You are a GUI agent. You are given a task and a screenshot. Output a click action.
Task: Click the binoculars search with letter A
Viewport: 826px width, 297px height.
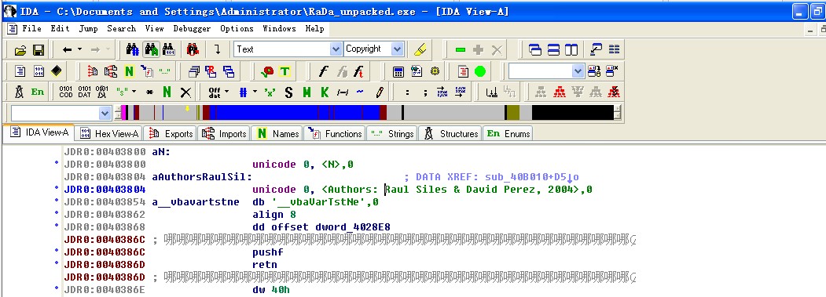point(152,49)
